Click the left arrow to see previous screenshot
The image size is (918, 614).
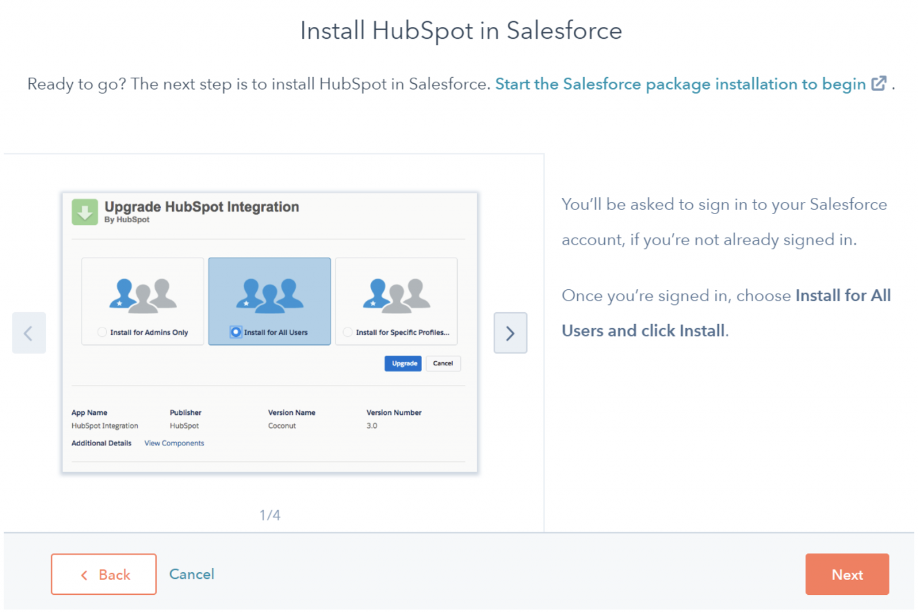[29, 333]
